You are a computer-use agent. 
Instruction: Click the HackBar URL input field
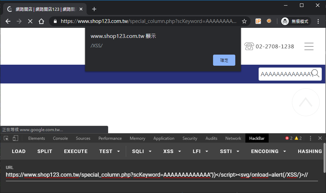point(162,175)
